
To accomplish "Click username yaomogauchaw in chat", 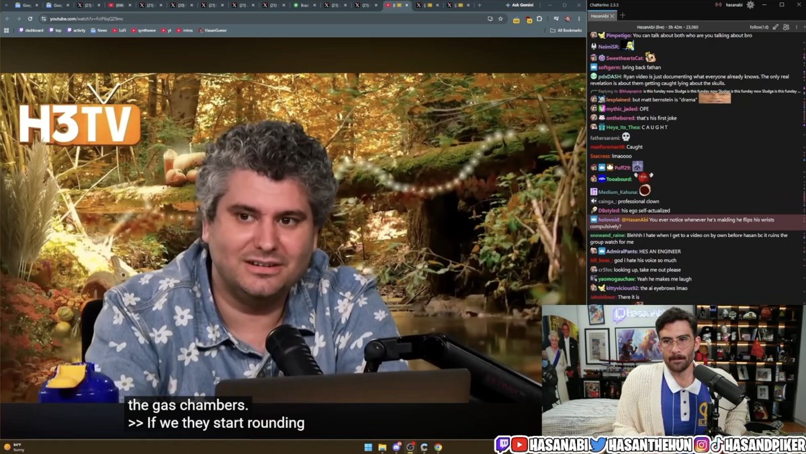I will point(616,279).
